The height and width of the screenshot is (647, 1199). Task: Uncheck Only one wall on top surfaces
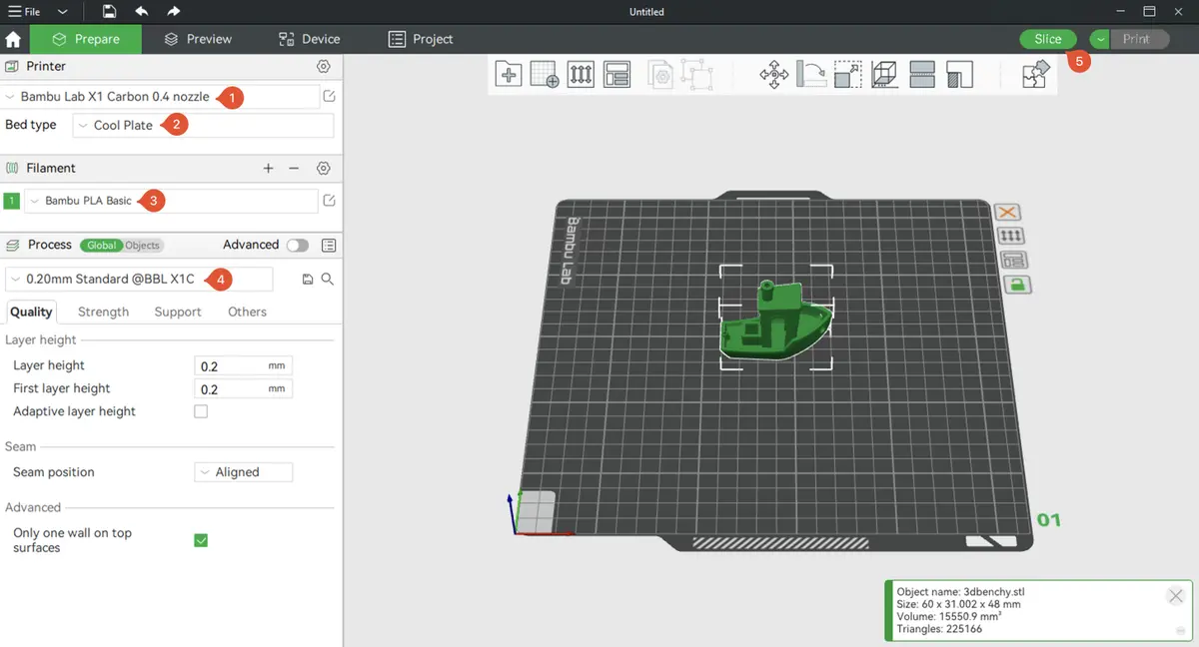[x=201, y=540]
